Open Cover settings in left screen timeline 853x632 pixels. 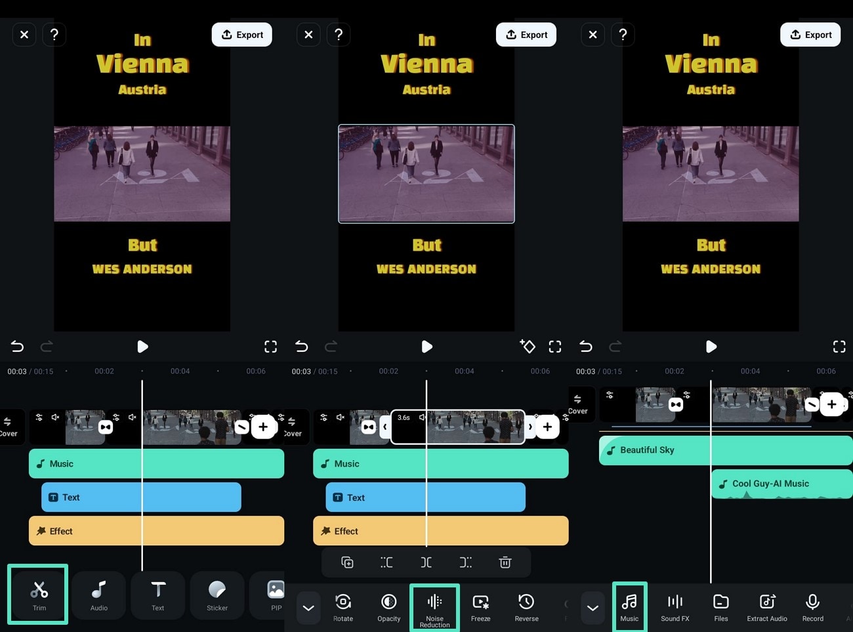[x=9, y=427]
